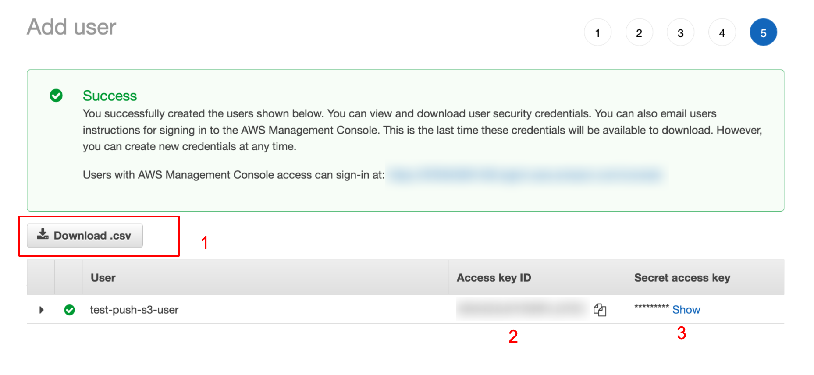Copy the access key ID with the clipboard icon
This screenshot has height=375, width=814.
tap(599, 310)
